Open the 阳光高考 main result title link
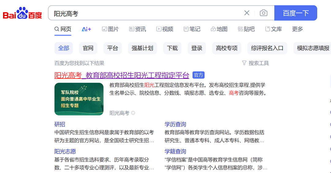 coord(122,75)
